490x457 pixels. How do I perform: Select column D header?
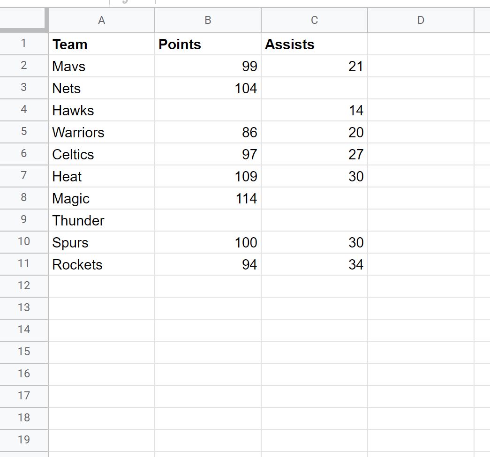coord(421,20)
